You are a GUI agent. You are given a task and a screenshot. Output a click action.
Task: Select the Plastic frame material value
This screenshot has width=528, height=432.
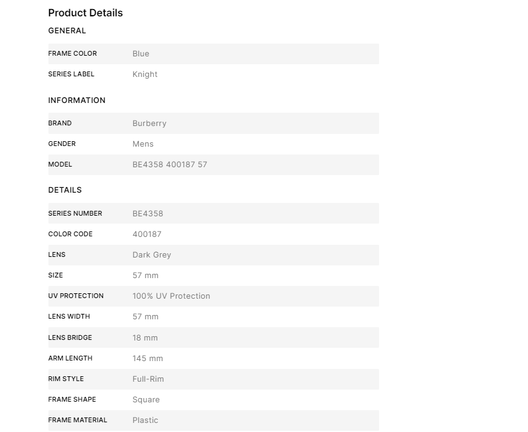(145, 420)
